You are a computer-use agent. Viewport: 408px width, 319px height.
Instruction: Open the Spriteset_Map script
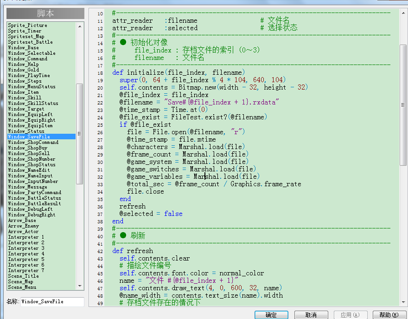point(26,37)
